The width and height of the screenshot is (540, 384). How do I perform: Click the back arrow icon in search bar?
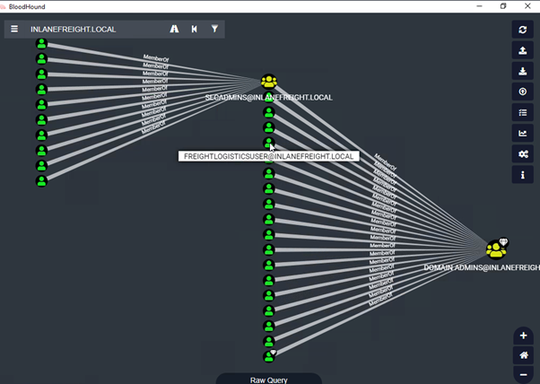pyautogui.click(x=195, y=29)
